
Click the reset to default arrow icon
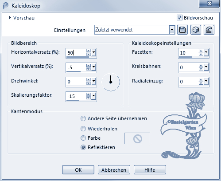tap(209, 30)
